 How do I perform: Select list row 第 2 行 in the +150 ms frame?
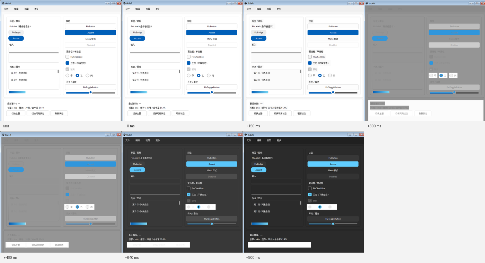click(x=275, y=80)
